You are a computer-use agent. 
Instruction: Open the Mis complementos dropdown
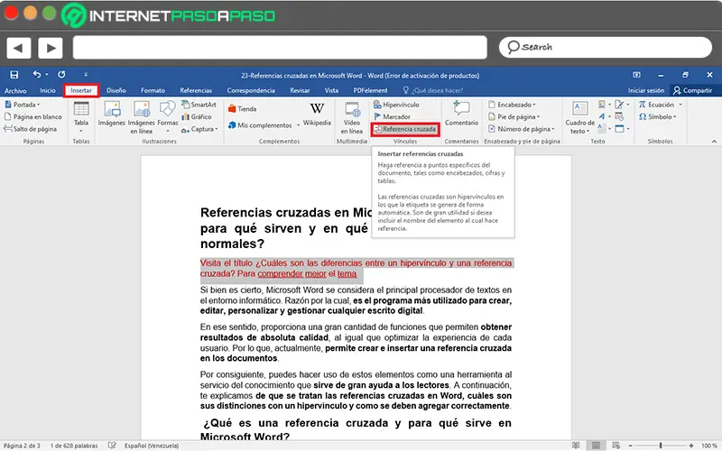(x=264, y=125)
